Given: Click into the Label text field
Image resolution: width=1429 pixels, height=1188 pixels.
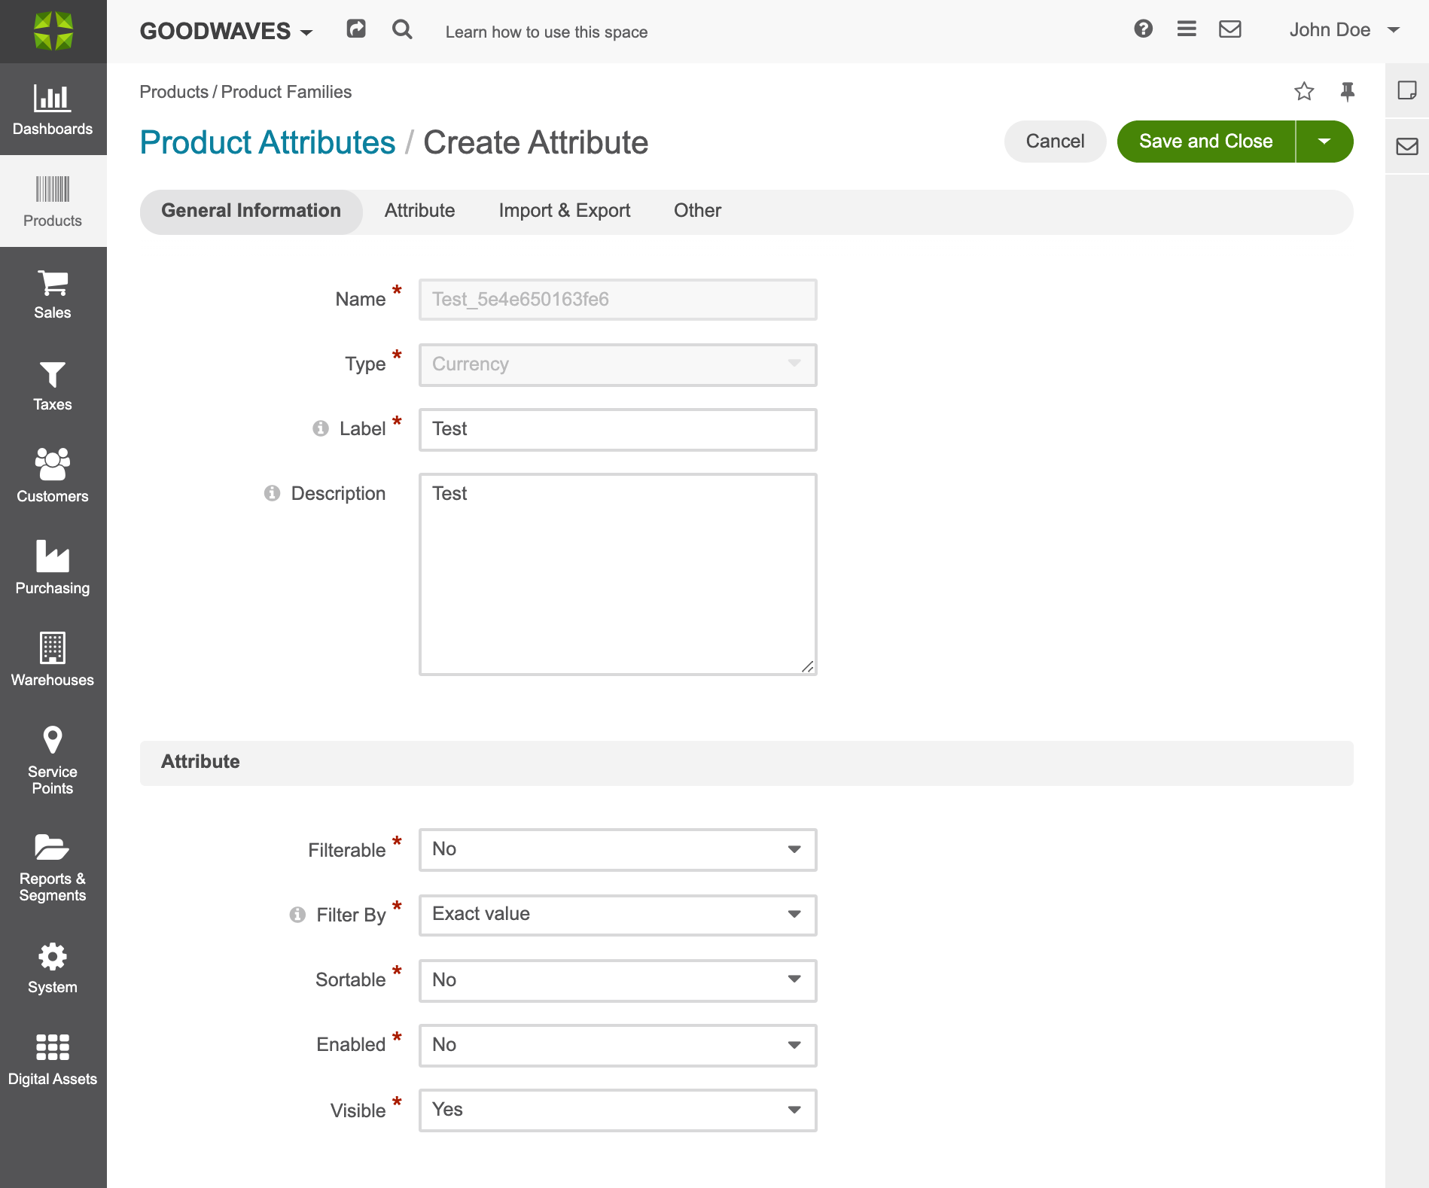Looking at the screenshot, I should pyautogui.click(x=618, y=430).
